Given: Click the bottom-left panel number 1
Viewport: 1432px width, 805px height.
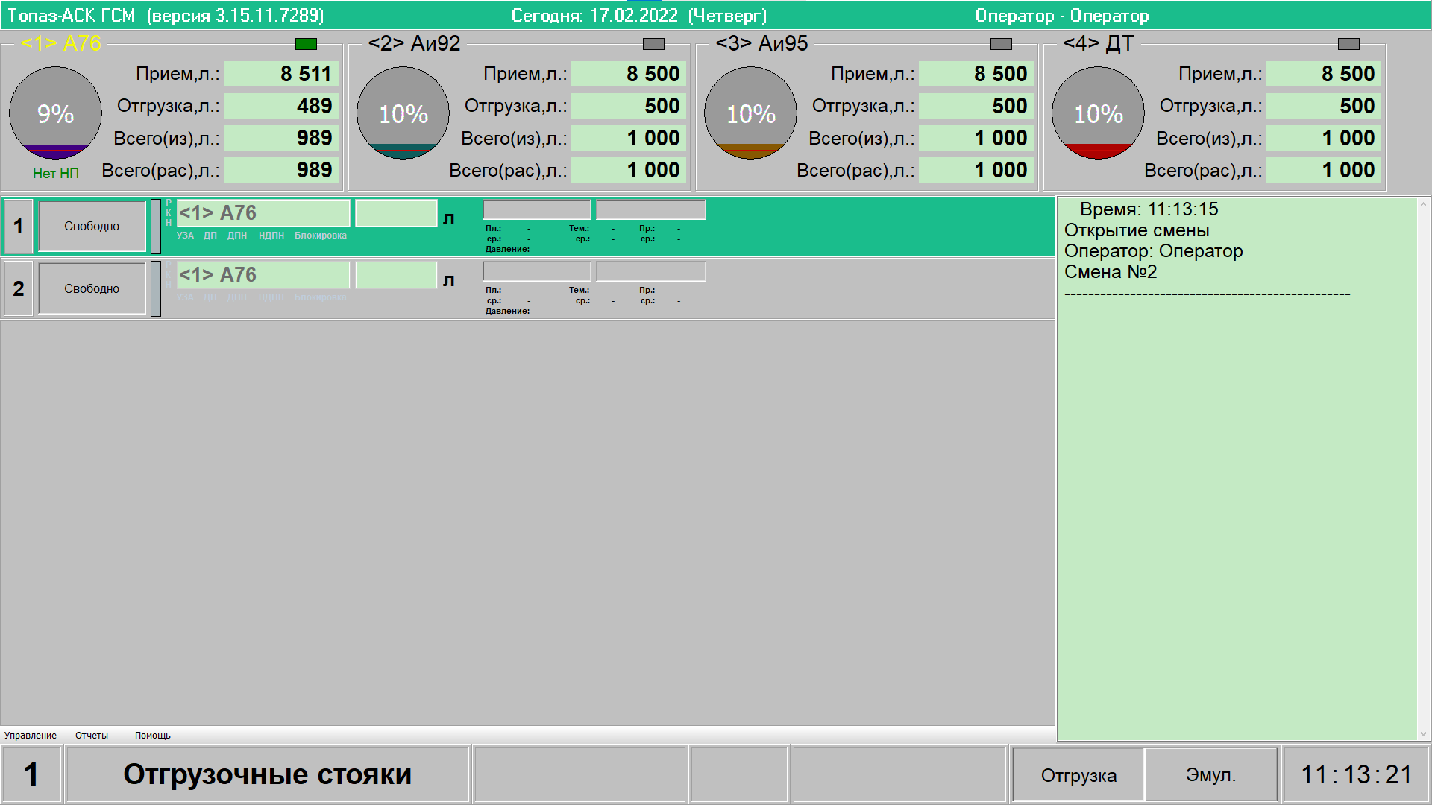Looking at the screenshot, I should 31,775.
